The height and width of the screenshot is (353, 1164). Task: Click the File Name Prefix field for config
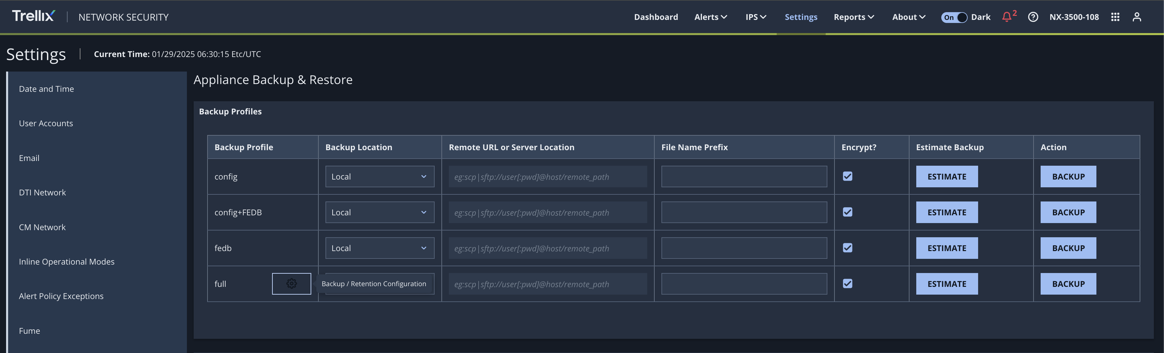click(x=744, y=176)
